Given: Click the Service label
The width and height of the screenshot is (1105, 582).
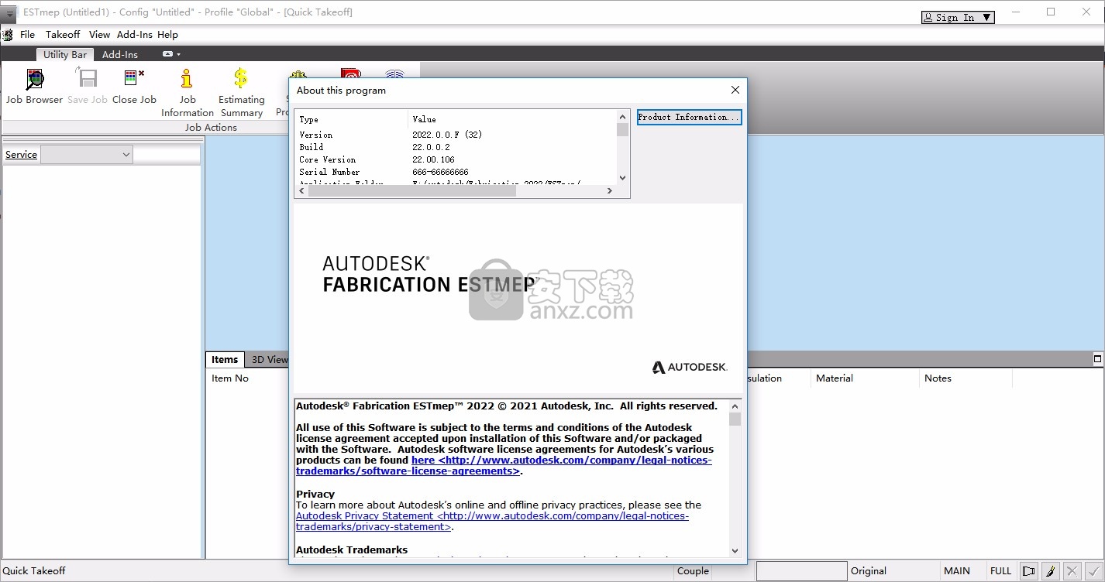Looking at the screenshot, I should [x=21, y=155].
